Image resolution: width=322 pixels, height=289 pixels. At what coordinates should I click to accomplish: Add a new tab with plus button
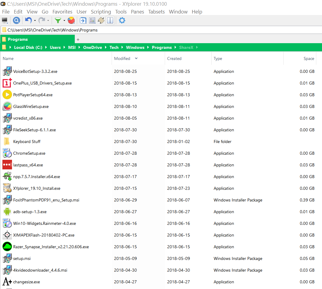[x=78, y=39]
